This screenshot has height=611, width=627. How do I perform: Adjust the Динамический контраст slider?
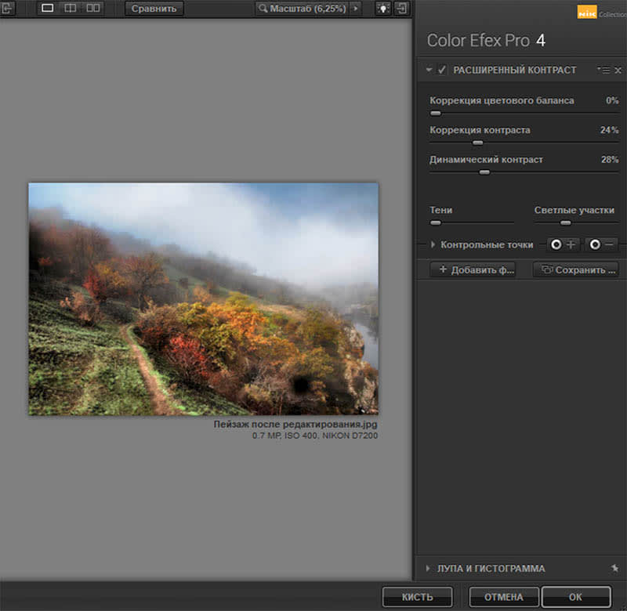click(484, 172)
